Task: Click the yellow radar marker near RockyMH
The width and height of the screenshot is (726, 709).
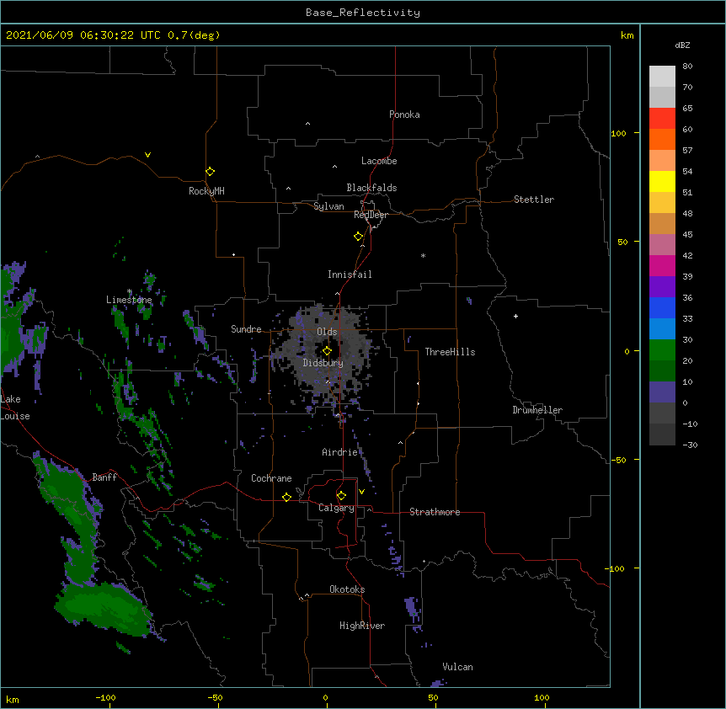Action: (211, 172)
